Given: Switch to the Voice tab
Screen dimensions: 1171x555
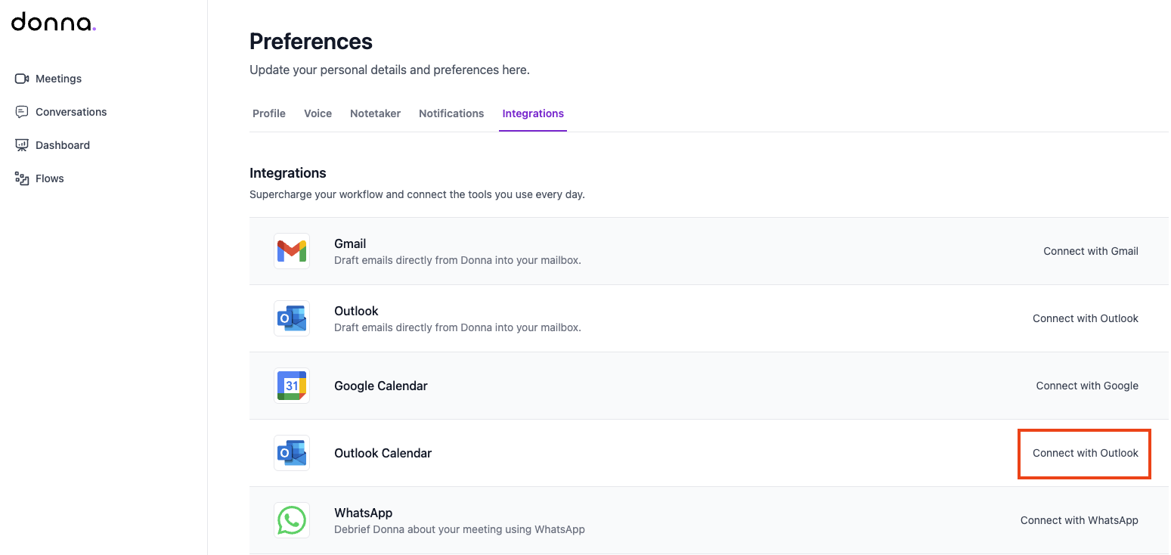Looking at the screenshot, I should [x=318, y=113].
